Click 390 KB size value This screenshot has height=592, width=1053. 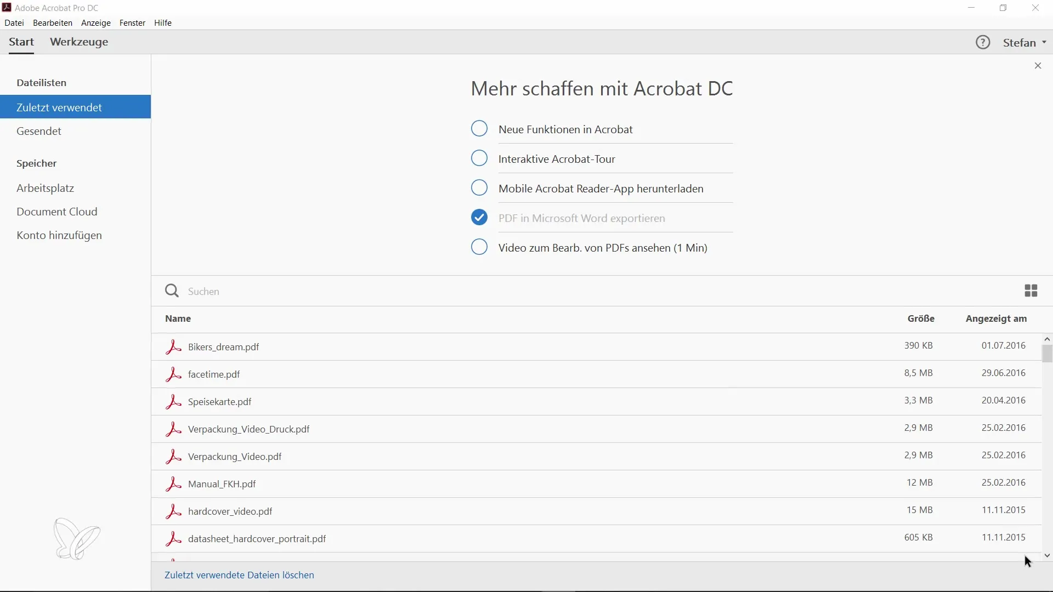919,345
